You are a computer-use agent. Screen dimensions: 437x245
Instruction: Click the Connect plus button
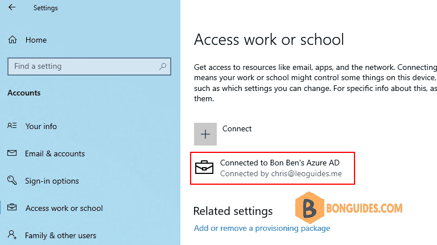[x=205, y=134]
